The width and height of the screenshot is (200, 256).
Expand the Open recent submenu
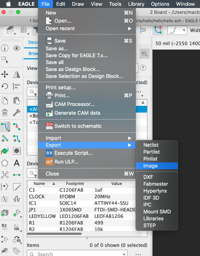pyautogui.click(x=87, y=28)
